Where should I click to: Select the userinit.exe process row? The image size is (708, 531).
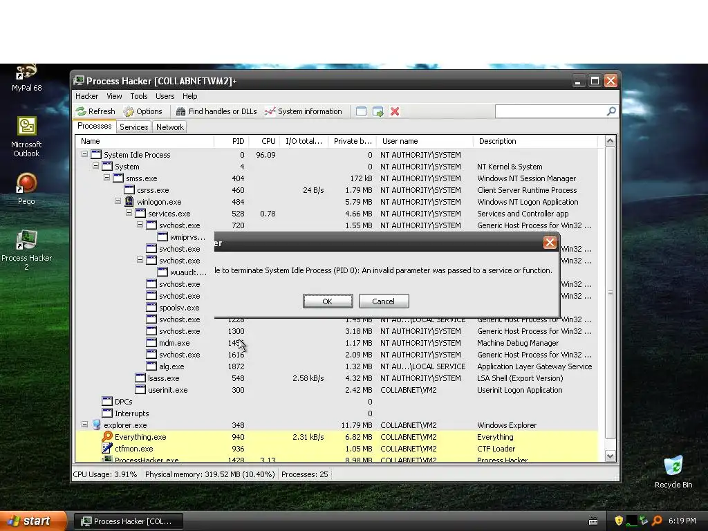coord(337,390)
